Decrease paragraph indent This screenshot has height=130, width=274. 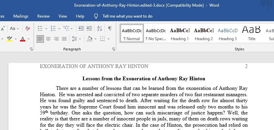click(81, 29)
